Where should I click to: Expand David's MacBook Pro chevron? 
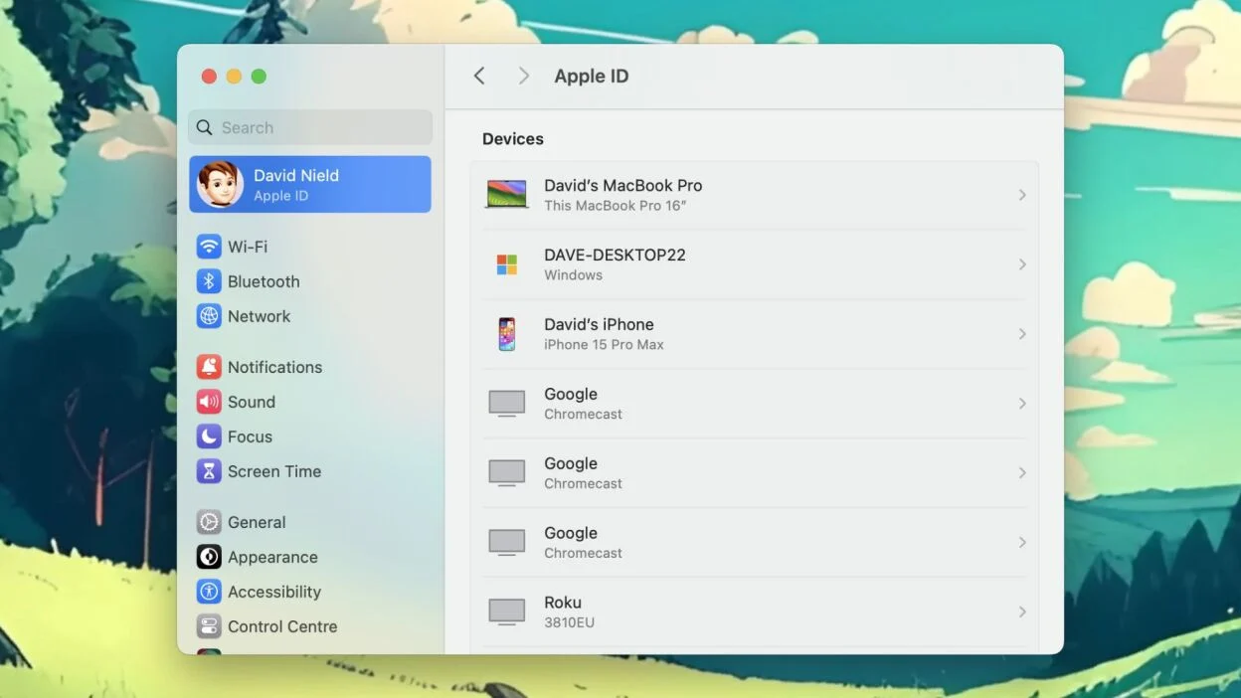point(1022,195)
